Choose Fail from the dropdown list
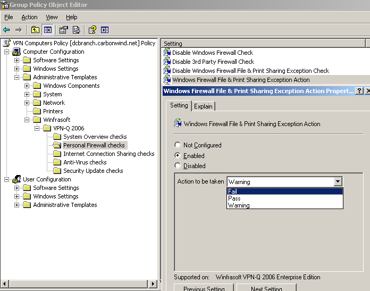 (285, 192)
